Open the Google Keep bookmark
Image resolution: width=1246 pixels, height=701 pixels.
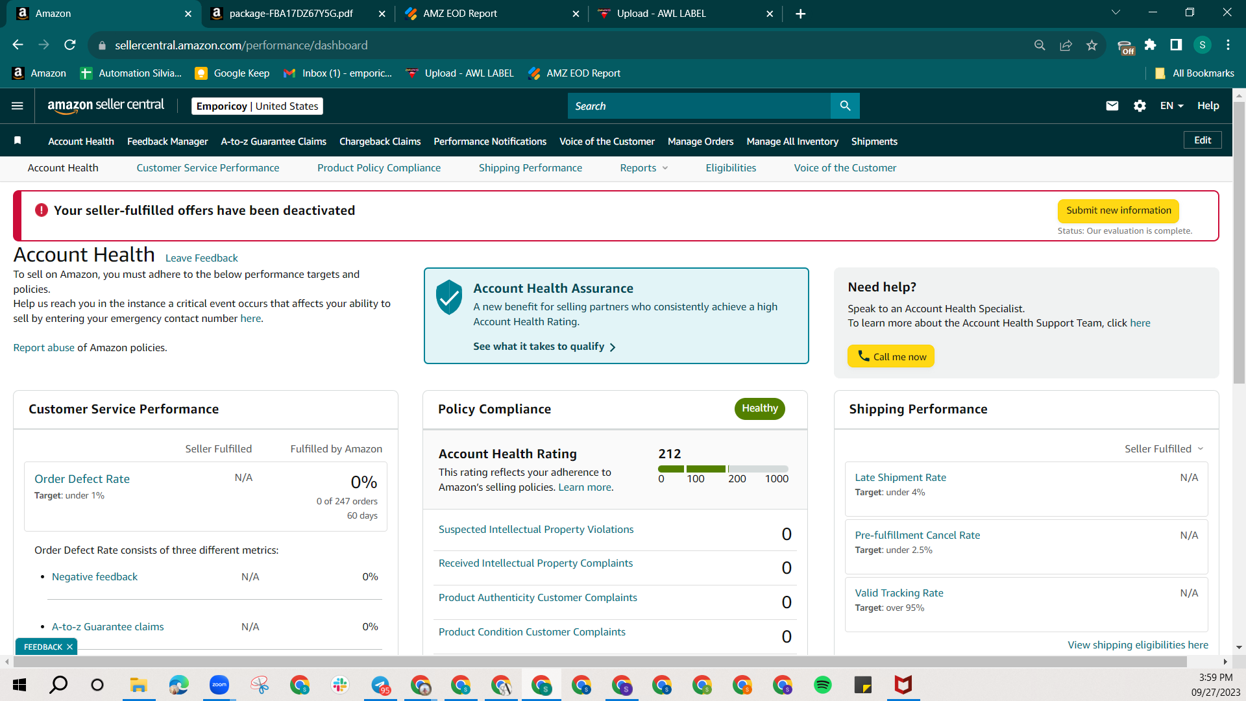pos(232,73)
